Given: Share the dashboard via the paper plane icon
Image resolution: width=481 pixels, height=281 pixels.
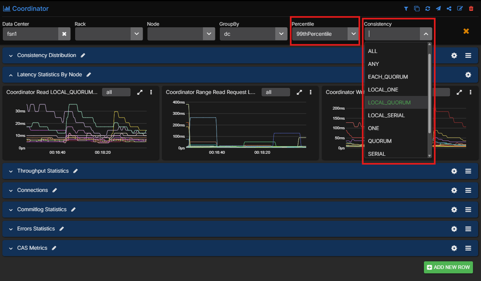Looking at the screenshot, I should point(438,8).
